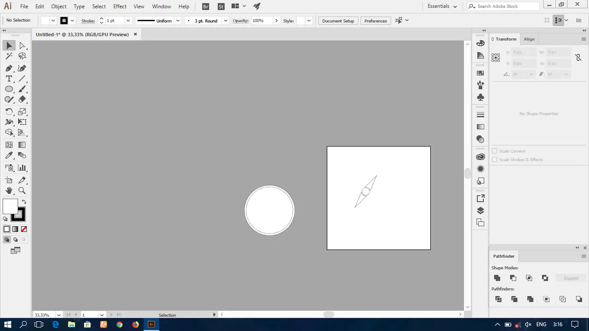Viewport: 589px width, 331px height.
Task: Open the Object menu
Action: [59, 6]
